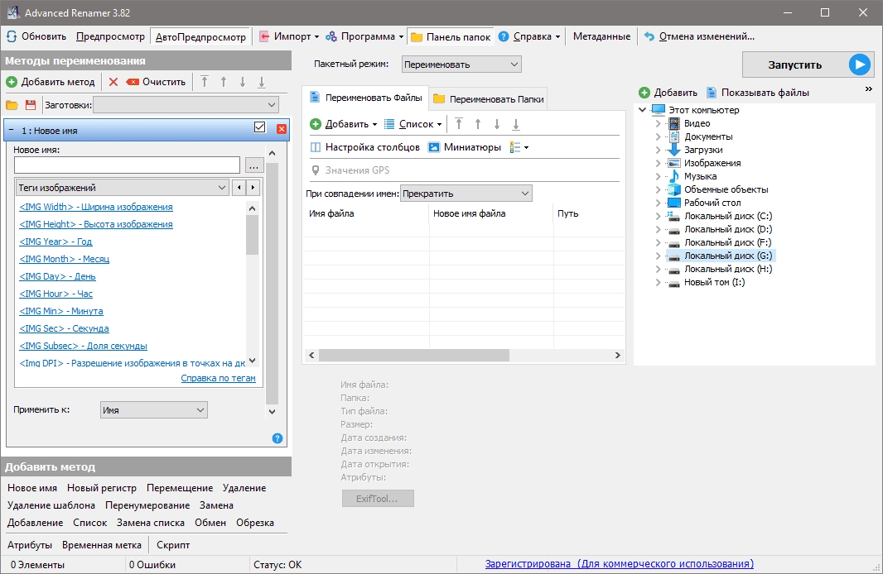This screenshot has width=883, height=574.
Task: Click Значения GPS pin icon
Action: coord(316,170)
